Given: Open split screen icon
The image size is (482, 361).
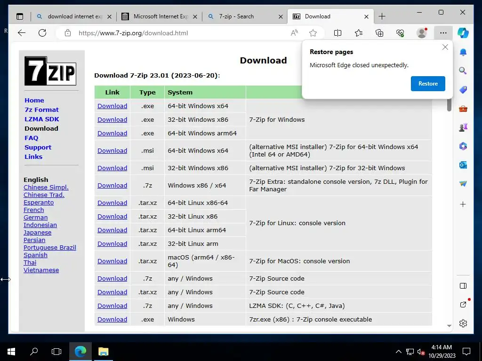Looking at the screenshot, I should click(x=337, y=33).
